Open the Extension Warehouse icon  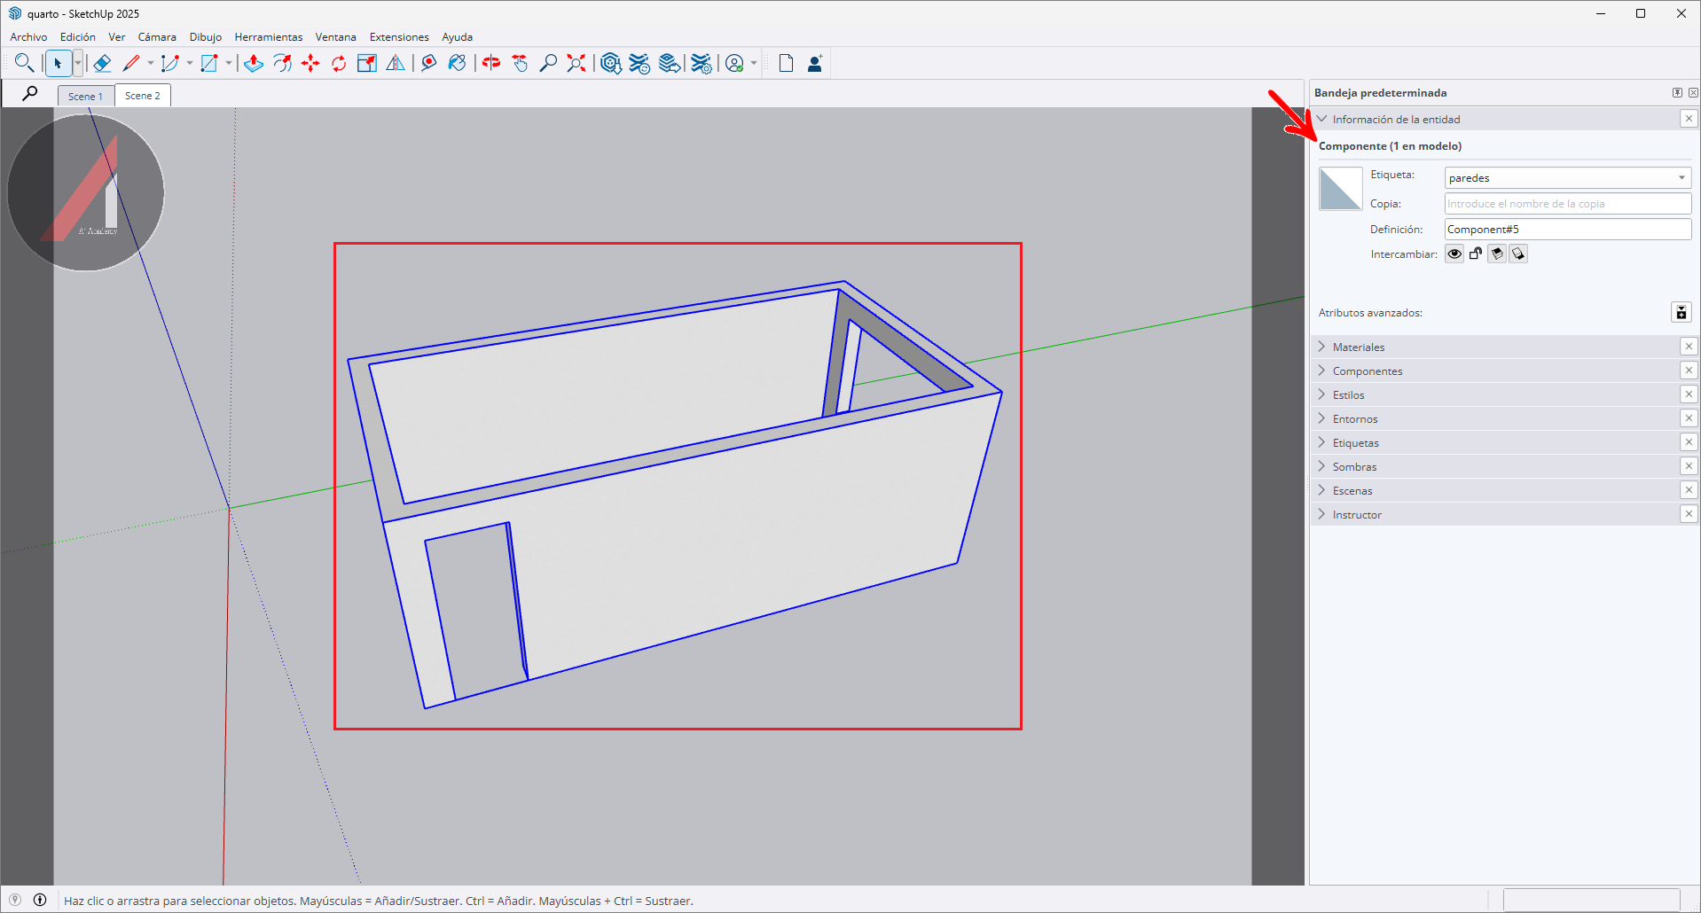click(x=639, y=63)
